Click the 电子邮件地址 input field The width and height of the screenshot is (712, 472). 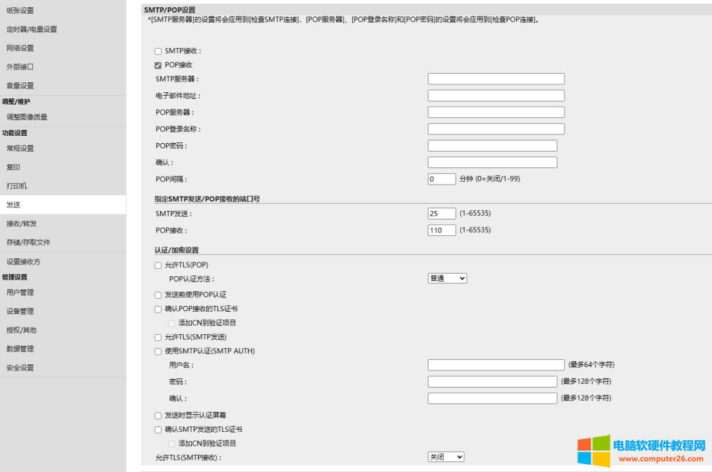click(496, 96)
